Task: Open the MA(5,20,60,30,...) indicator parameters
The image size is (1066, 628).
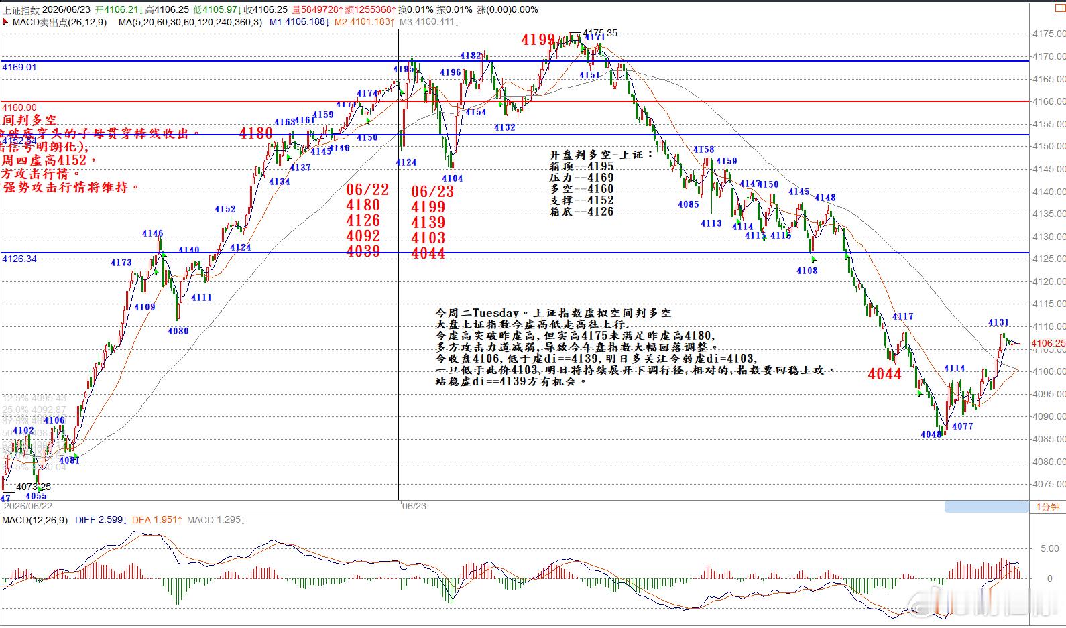Action: coord(190,22)
